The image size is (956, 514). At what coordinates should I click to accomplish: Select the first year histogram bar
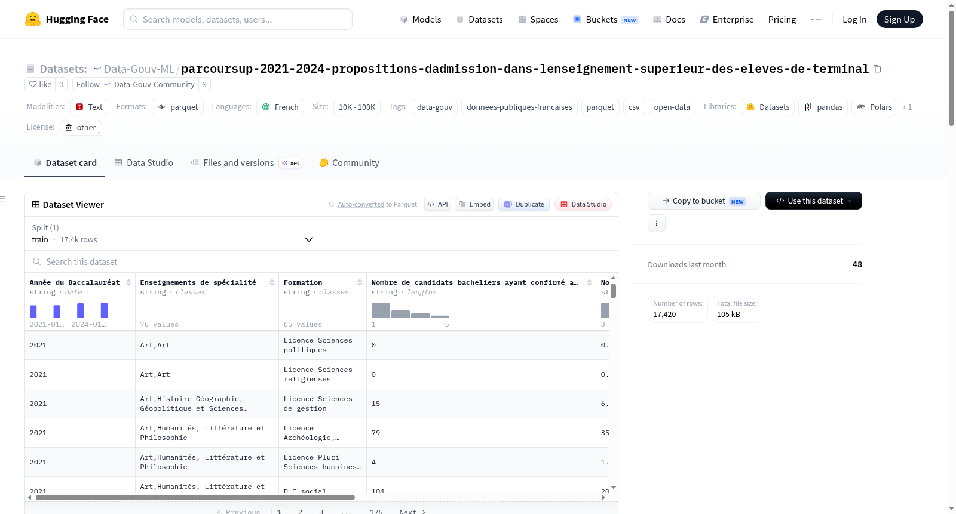33,312
